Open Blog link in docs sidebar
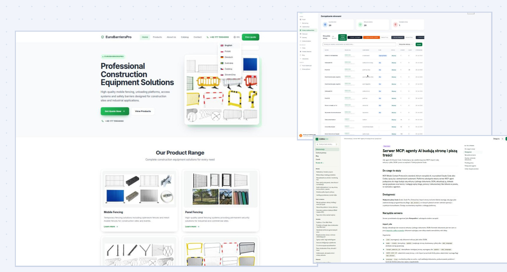 [x=317, y=156]
